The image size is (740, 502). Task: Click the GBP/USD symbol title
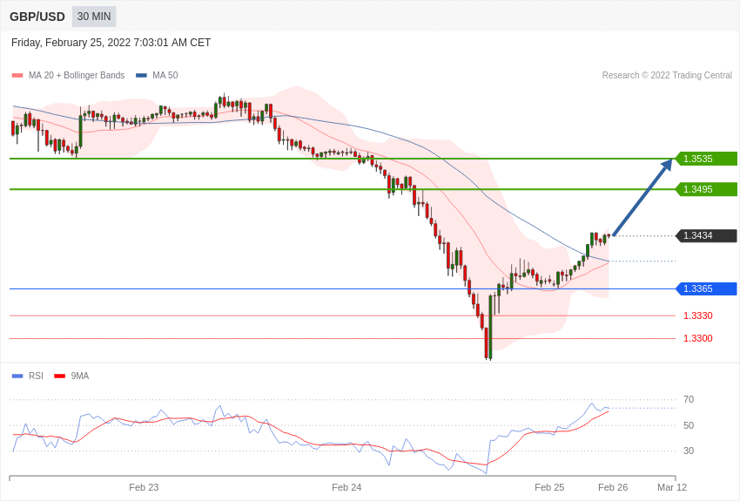click(x=37, y=17)
